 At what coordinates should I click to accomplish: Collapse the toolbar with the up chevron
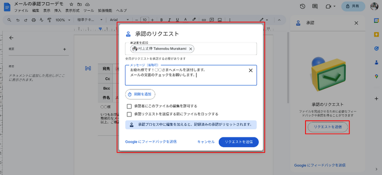point(279,20)
